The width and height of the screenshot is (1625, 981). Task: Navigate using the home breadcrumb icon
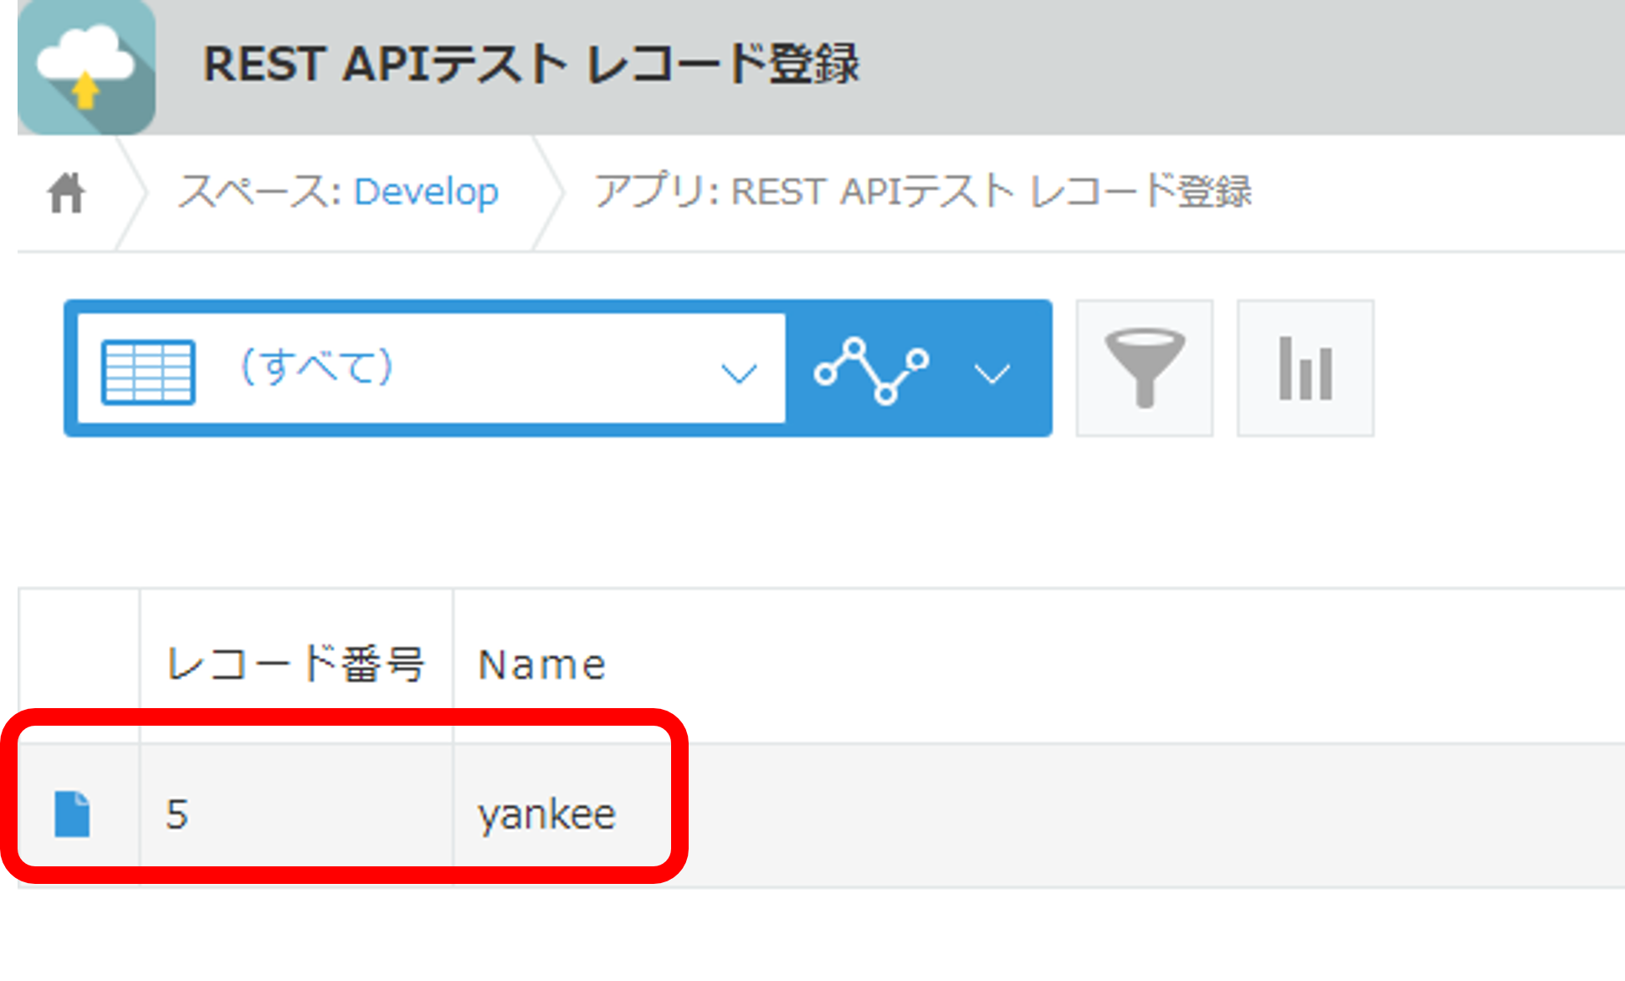(x=67, y=191)
